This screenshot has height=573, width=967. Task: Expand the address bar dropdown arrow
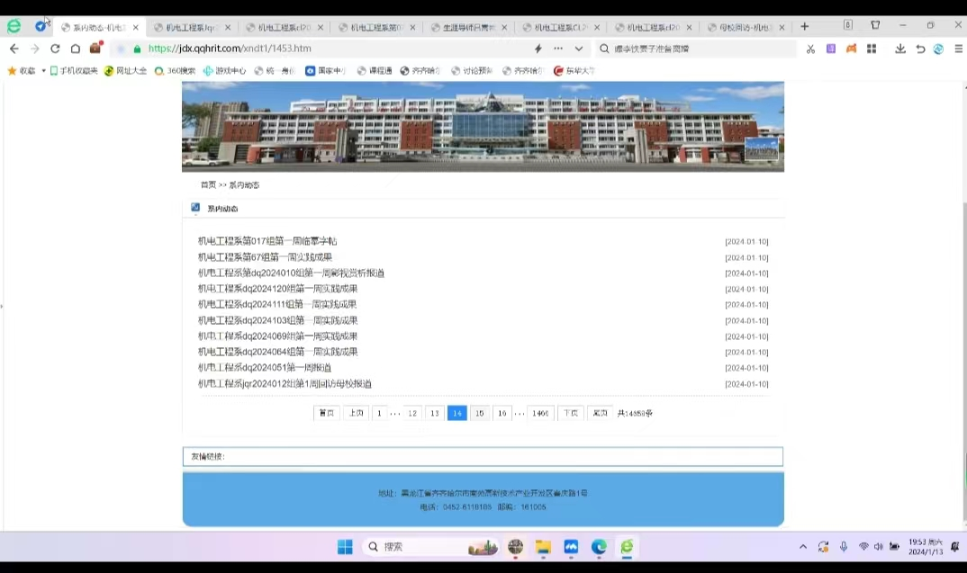tap(579, 49)
